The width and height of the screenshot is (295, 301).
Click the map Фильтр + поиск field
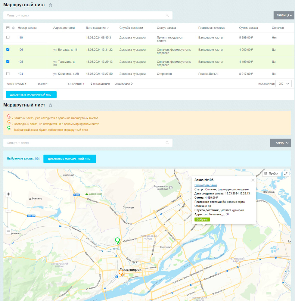coord(88,143)
